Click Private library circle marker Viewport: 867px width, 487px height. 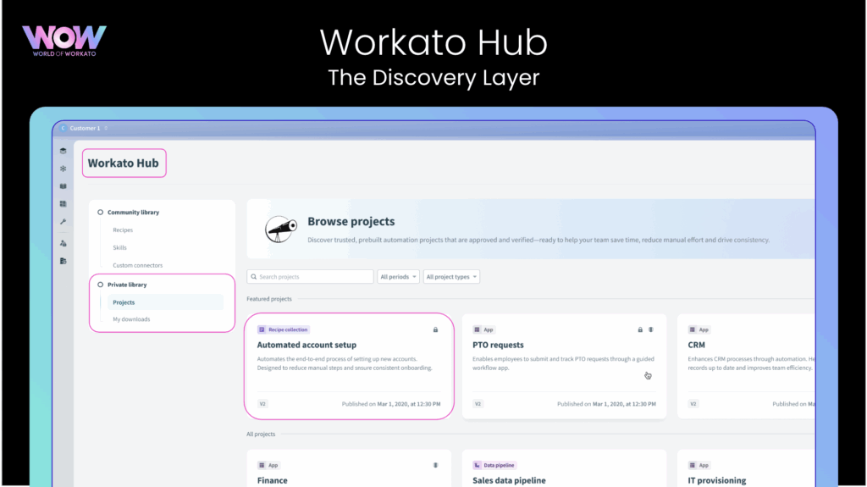click(100, 285)
